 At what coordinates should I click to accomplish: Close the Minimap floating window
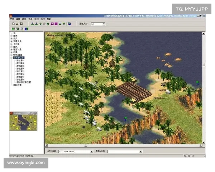35,113
